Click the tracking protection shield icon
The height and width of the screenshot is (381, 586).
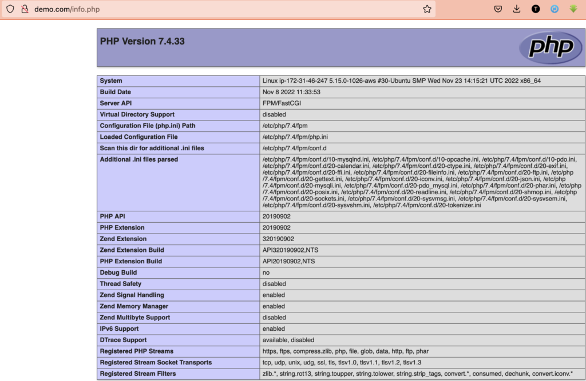click(x=10, y=9)
